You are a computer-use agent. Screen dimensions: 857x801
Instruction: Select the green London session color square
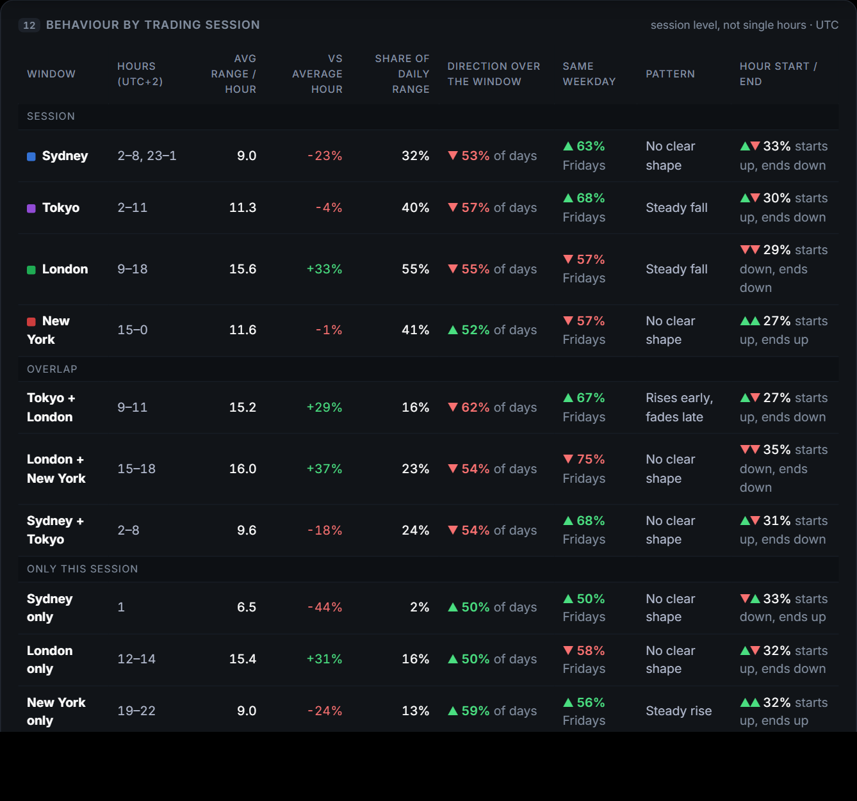[x=31, y=270]
